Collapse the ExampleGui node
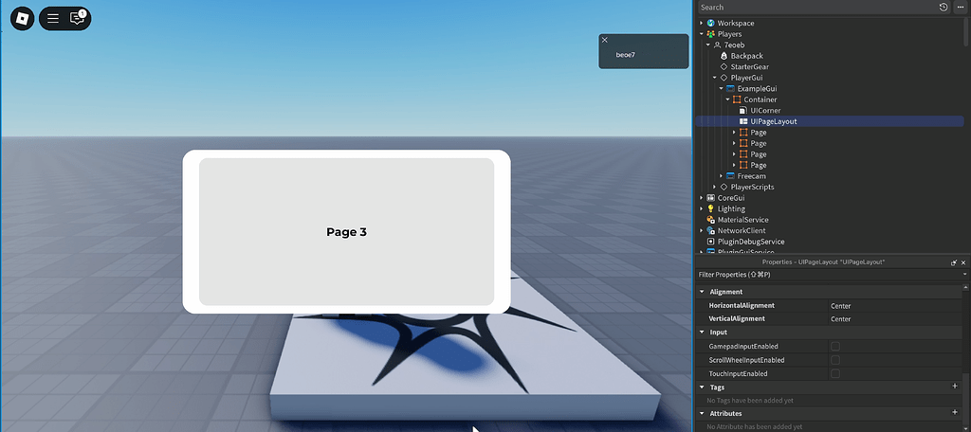Screen dimensions: 971x432 click(722, 88)
